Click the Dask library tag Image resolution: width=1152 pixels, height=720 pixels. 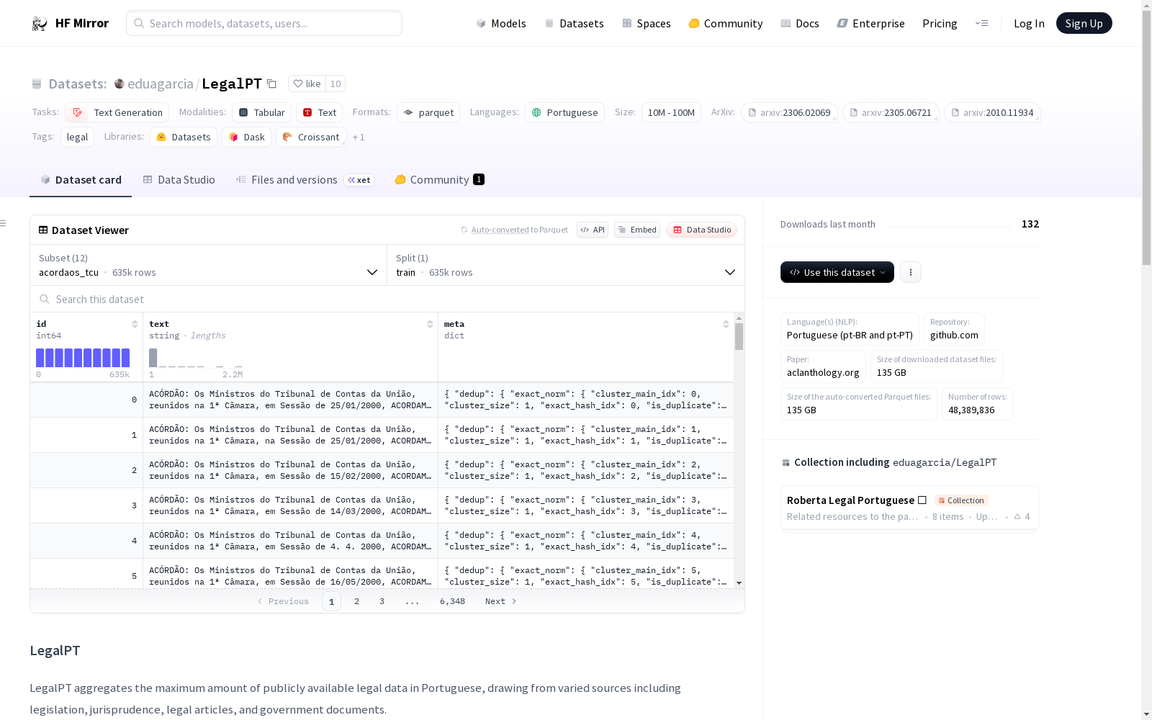click(x=247, y=137)
